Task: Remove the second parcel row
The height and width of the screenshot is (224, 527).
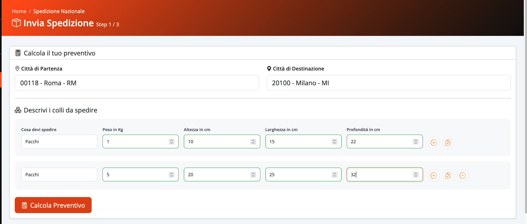Action: 462,176
